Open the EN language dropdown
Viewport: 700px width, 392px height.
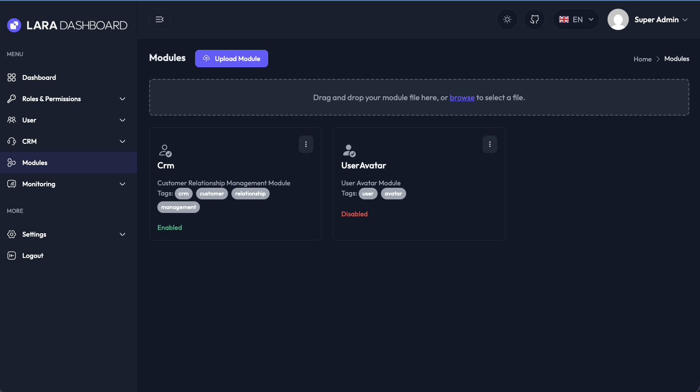tap(576, 19)
